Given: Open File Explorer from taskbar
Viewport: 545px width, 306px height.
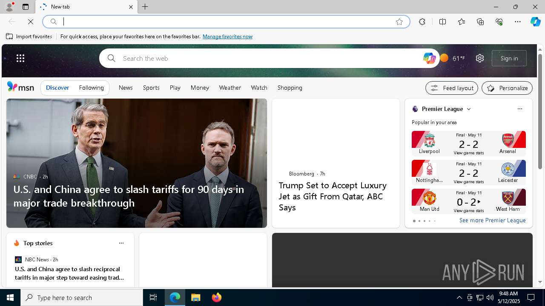Looking at the screenshot, I should [x=196, y=297].
